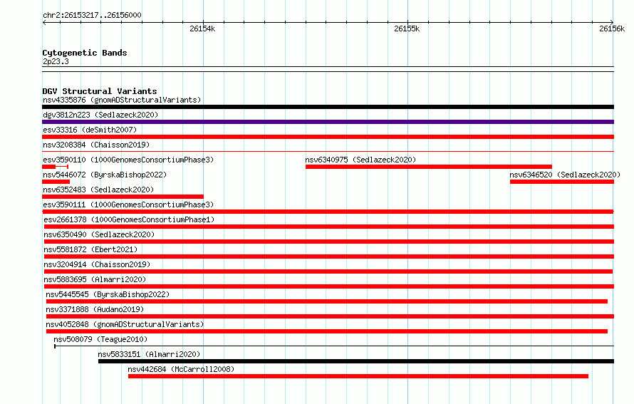Open the dgv3812n223 Sedlazeck2020 label

click(100, 115)
